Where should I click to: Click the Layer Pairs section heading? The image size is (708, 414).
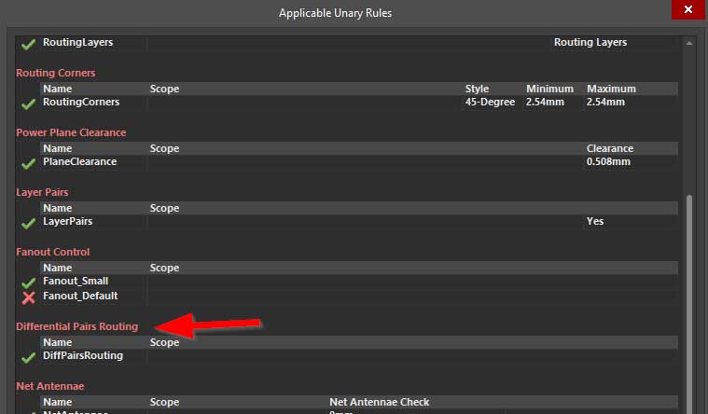(x=42, y=192)
